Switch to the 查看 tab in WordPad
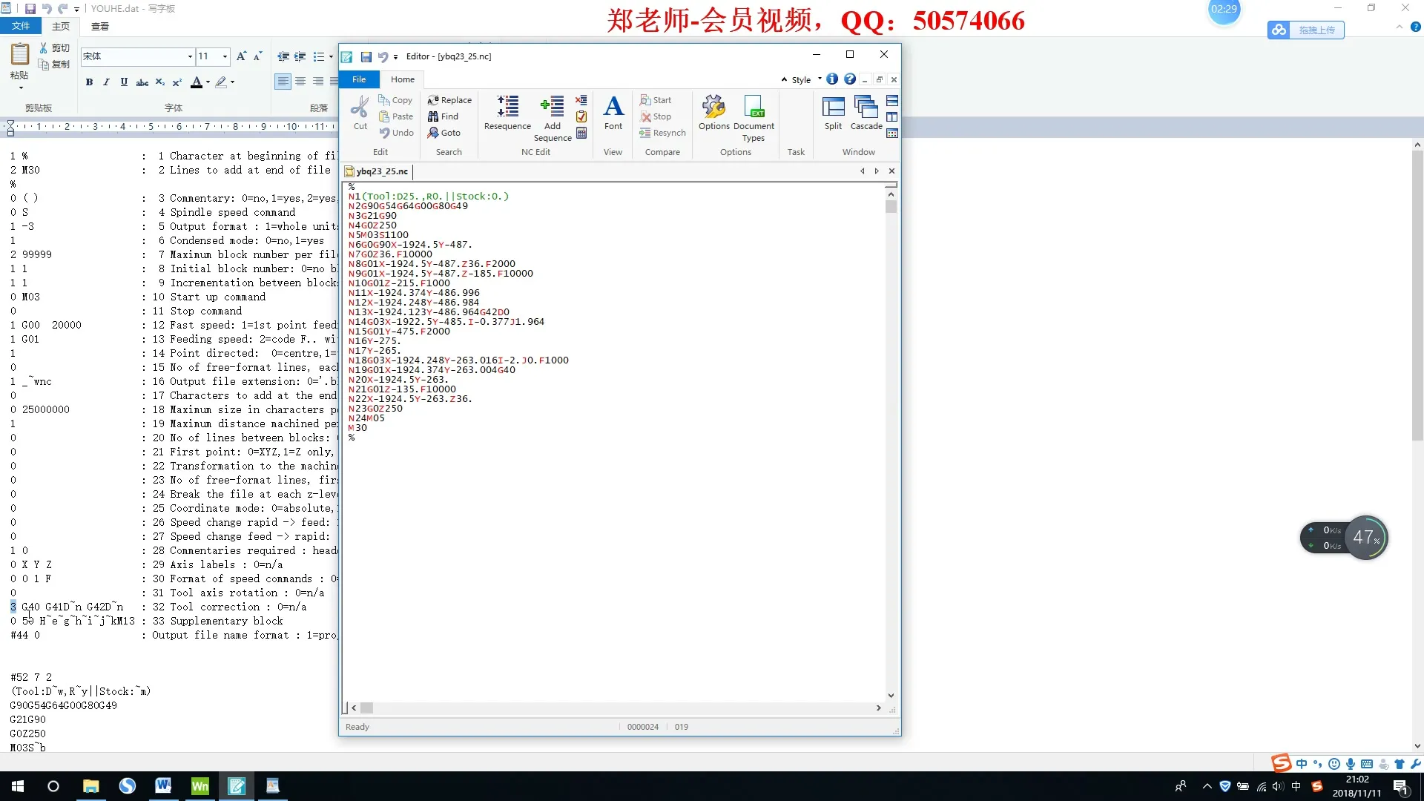Viewport: 1424px width, 801px height. 100,26
